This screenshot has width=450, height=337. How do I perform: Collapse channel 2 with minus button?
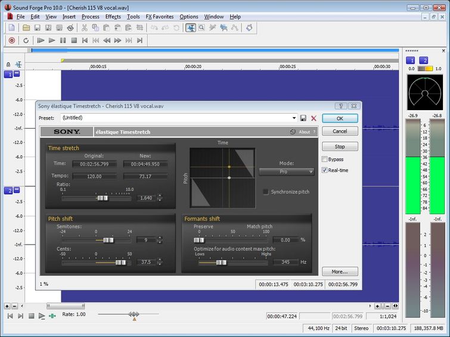click(x=17, y=189)
